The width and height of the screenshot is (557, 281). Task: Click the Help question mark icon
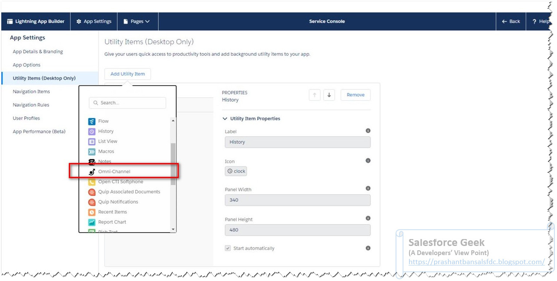click(x=534, y=22)
